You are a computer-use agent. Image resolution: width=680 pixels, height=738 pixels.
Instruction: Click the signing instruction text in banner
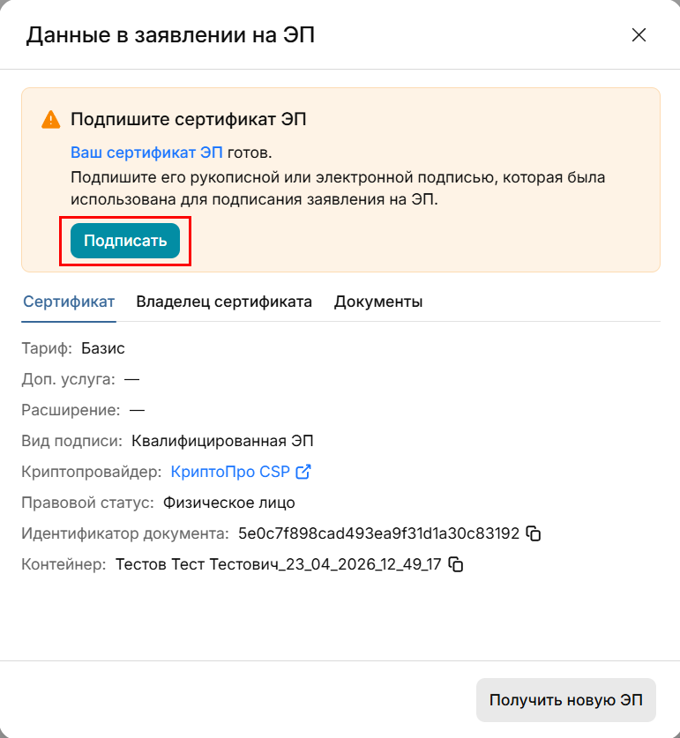[338, 188]
